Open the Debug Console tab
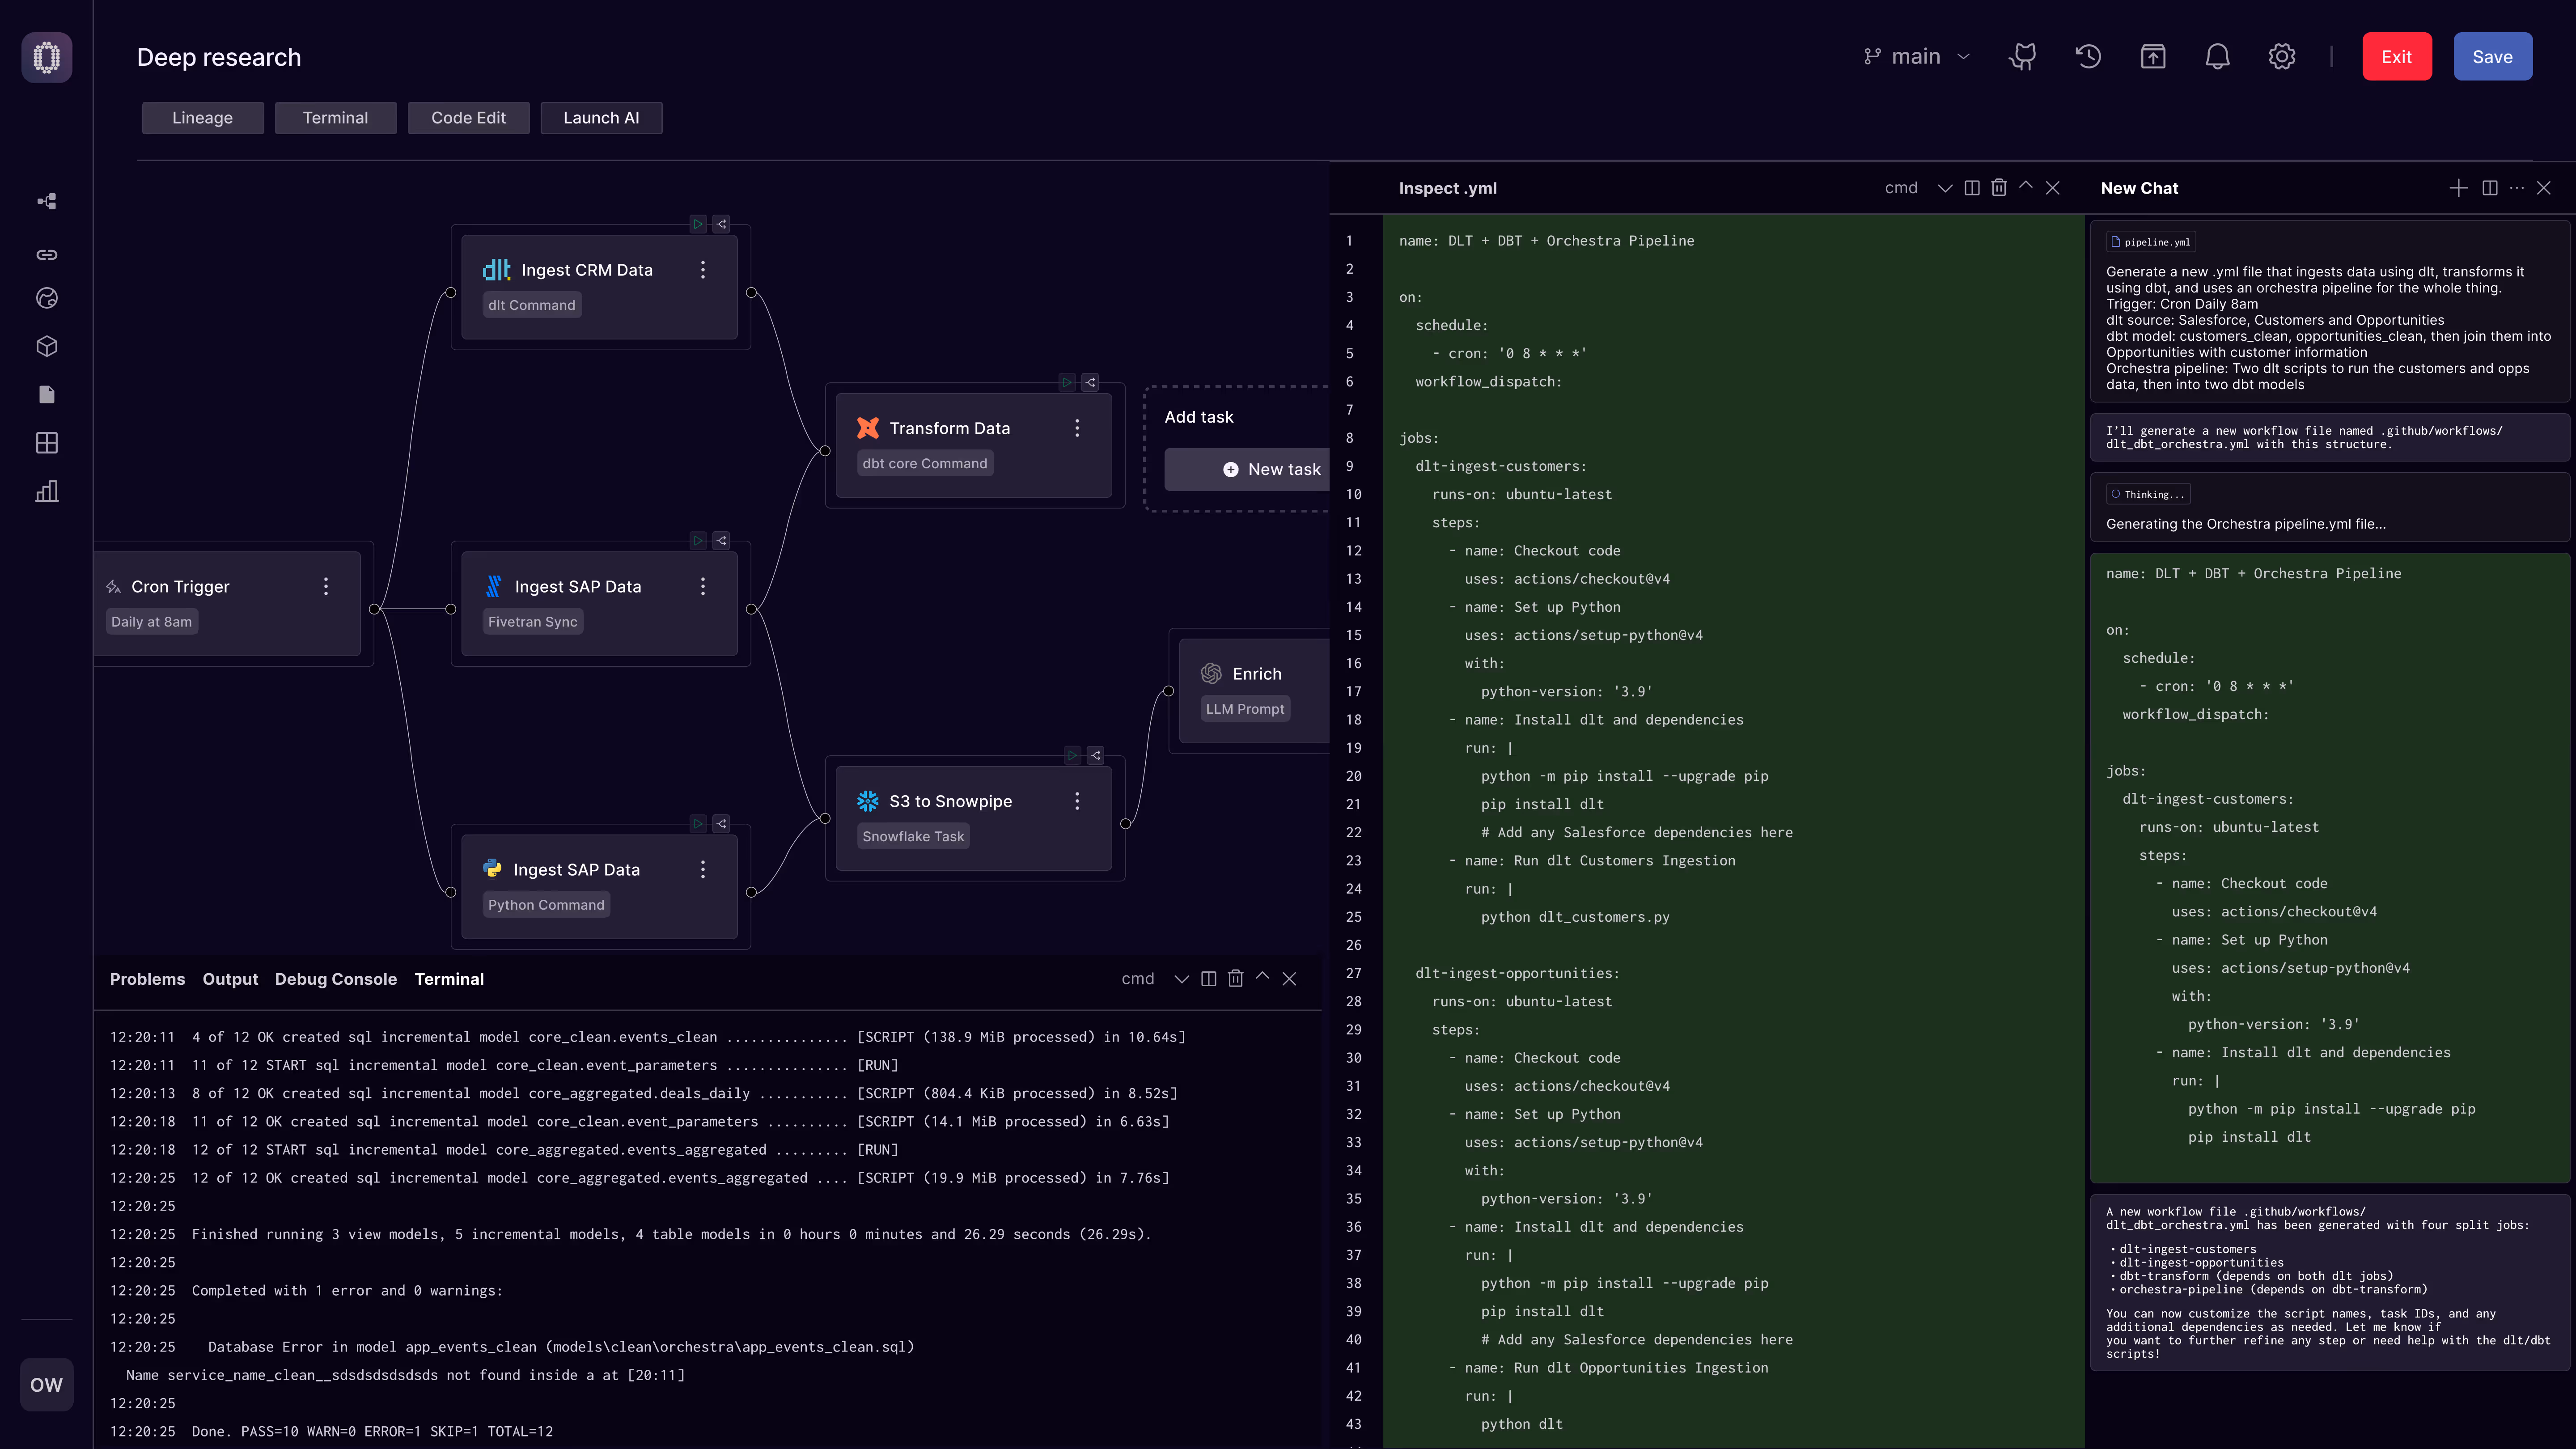The width and height of the screenshot is (2576, 1449). tap(336, 979)
